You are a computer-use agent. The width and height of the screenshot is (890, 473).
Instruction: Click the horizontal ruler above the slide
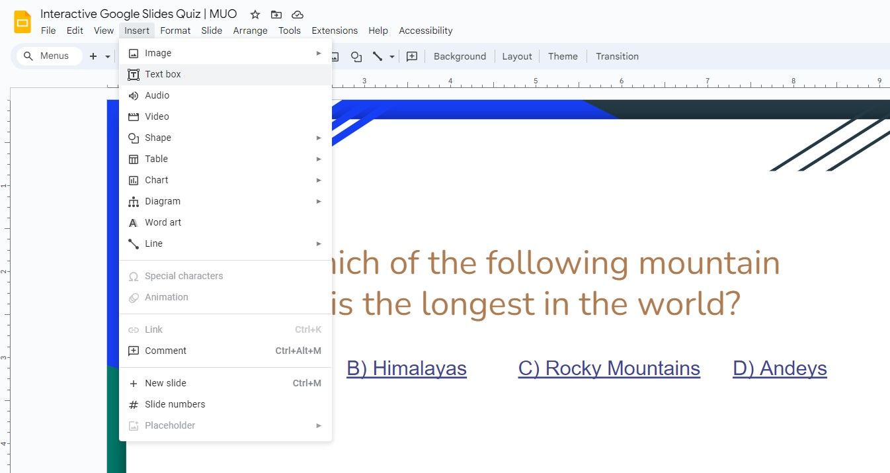(610, 82)
